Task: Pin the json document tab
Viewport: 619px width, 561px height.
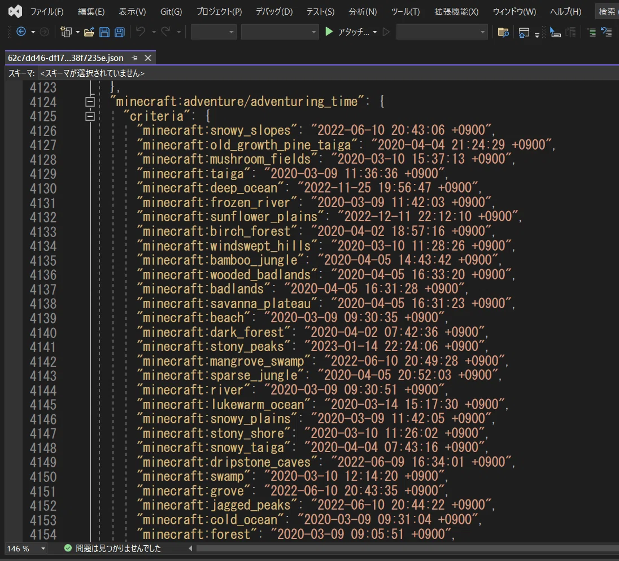Action: tap(134, 58)
